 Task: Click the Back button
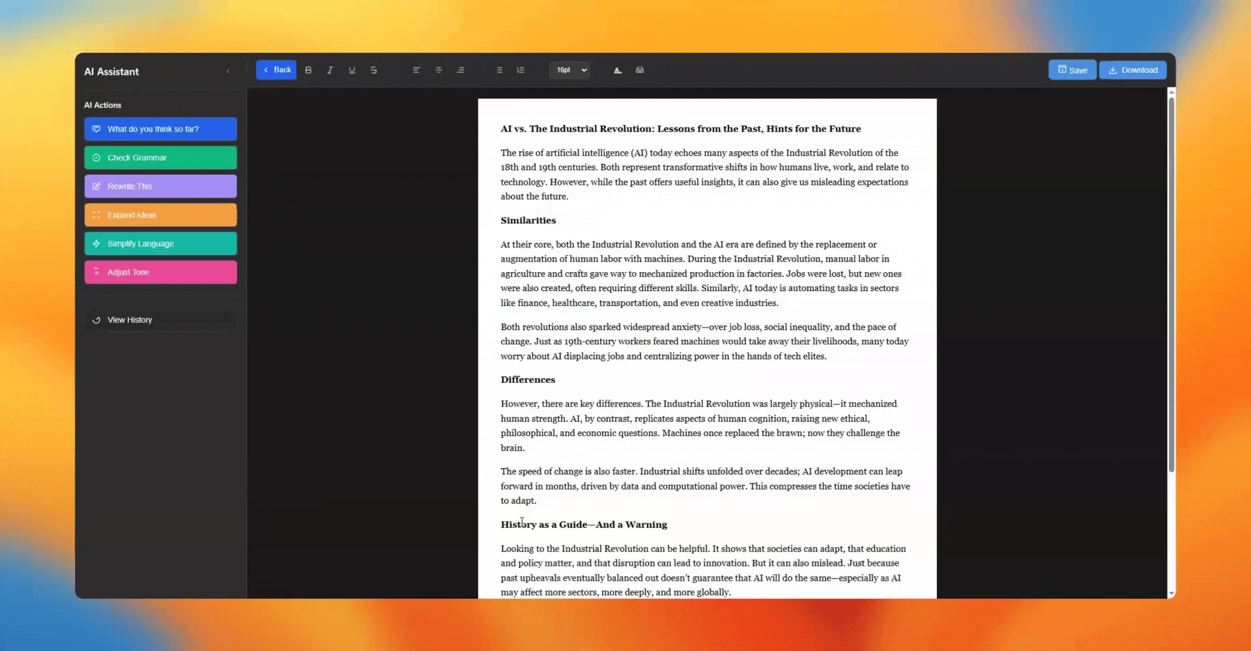pos(276,70)
